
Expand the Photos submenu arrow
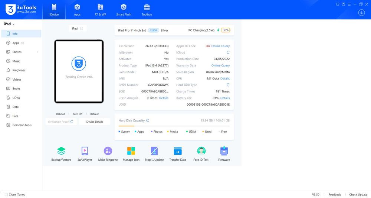(37, 52)
